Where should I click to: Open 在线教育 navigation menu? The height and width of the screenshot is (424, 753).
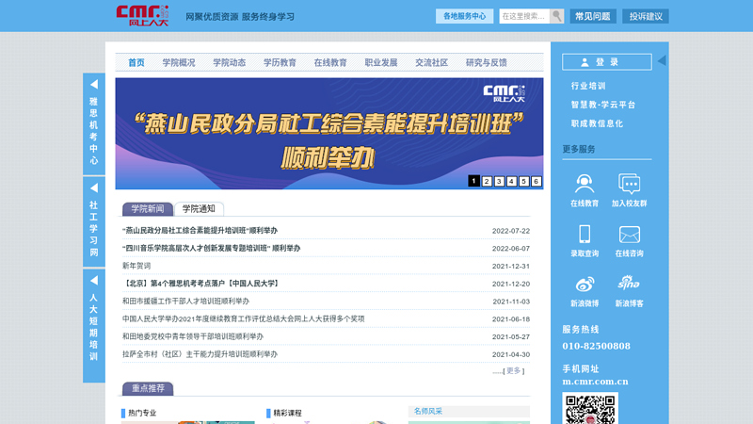(x=330, y=62)
